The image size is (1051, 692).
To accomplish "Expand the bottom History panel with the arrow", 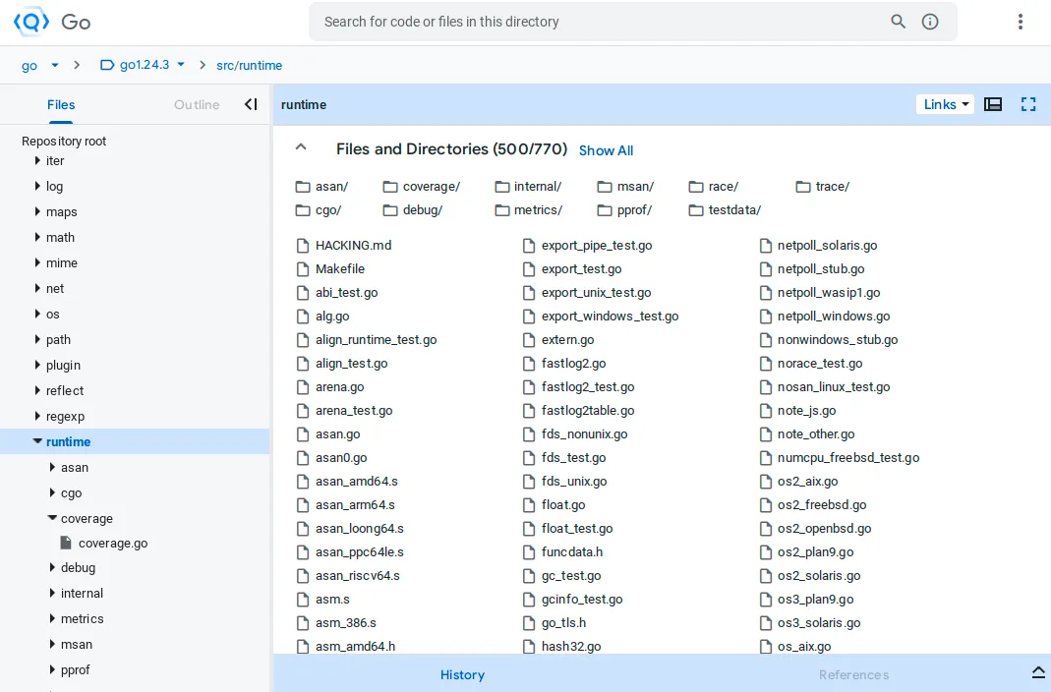I will [1038, 672].
